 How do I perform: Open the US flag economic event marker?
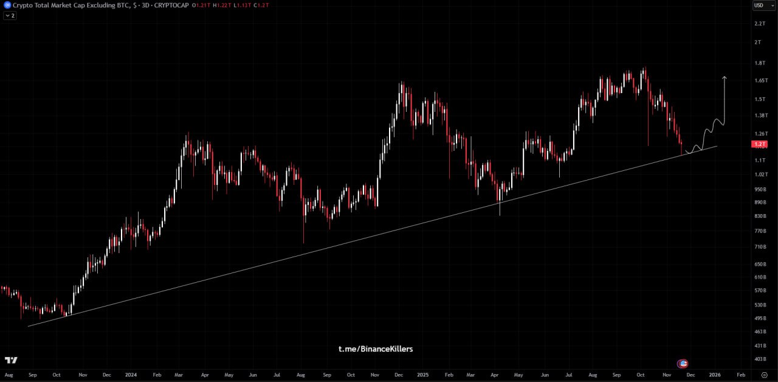[x=683, y=363]
